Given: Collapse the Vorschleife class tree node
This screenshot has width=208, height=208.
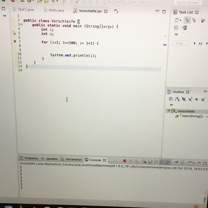Looking at the screenshot, I should [169, 110].
